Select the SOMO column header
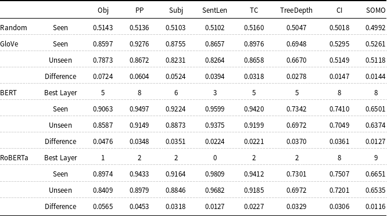 pos(375,10)
